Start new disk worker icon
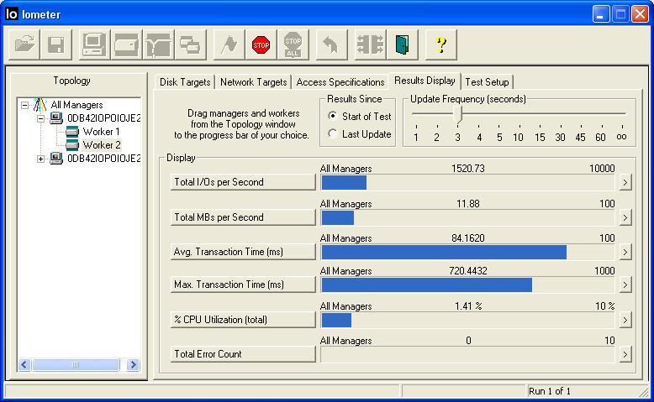Viewport: 654px width, 402px height. pyautogui.click(x=126, y=44)
